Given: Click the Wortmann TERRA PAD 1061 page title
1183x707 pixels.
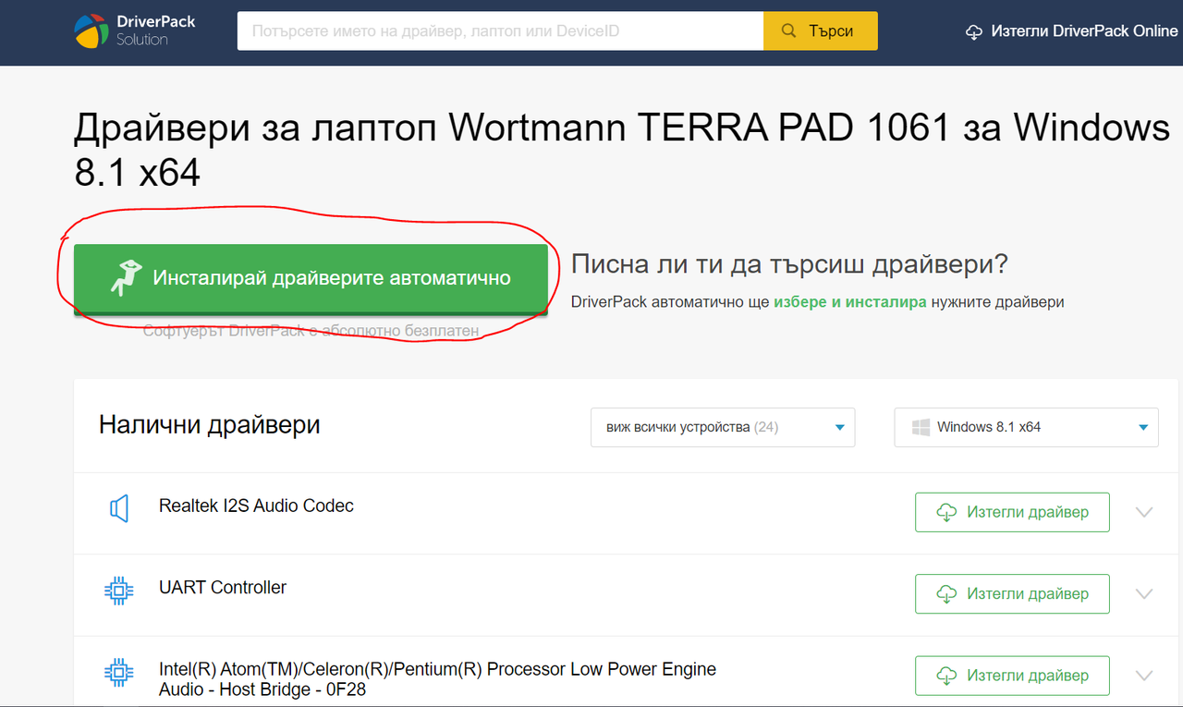Looking at the screenshot, I should click(x=622, y=149).
